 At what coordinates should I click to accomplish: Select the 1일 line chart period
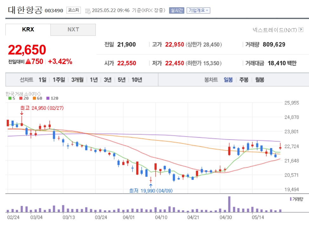tap(43, 80)
